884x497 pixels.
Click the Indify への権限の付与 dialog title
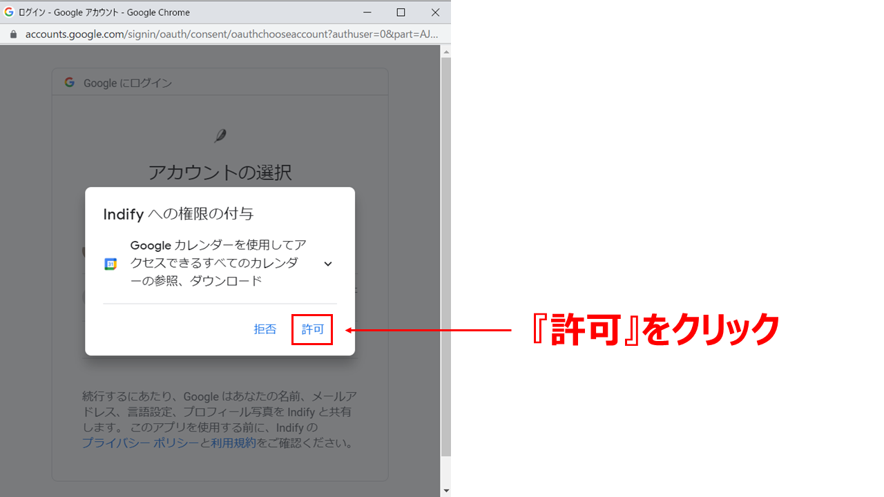pyautogui.click(x=178, y=214)
